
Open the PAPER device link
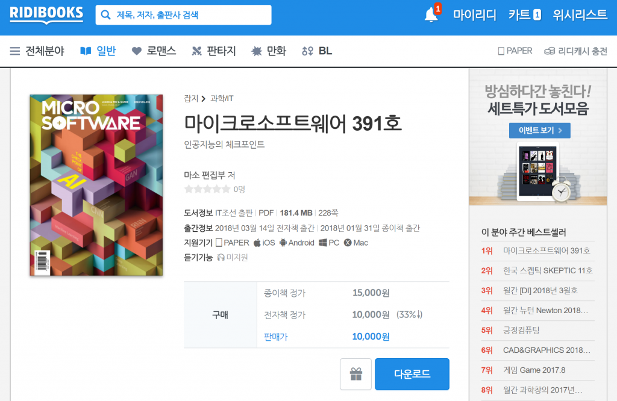(515, 51)
